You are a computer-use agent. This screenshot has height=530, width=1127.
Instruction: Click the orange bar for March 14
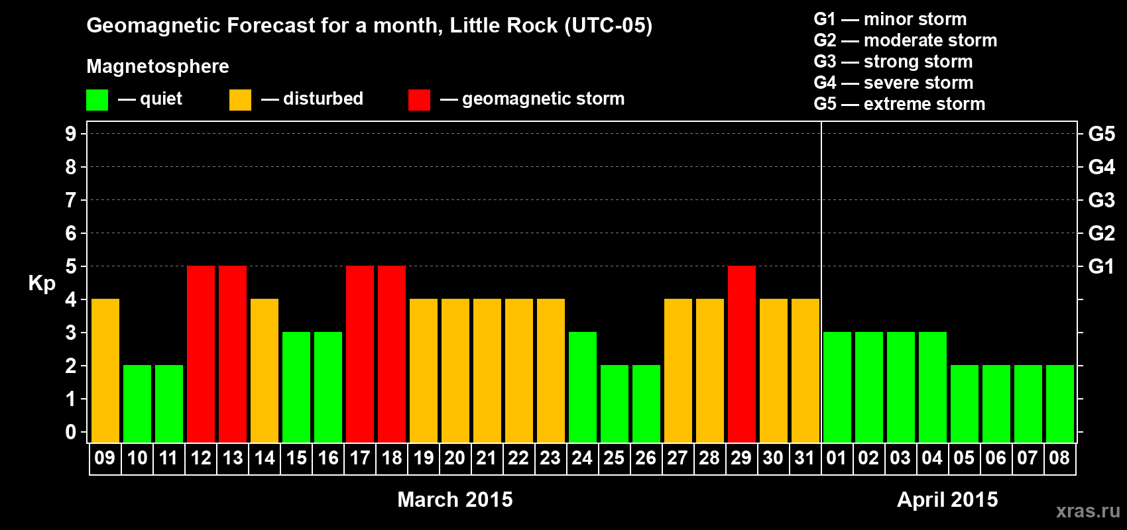265,371
